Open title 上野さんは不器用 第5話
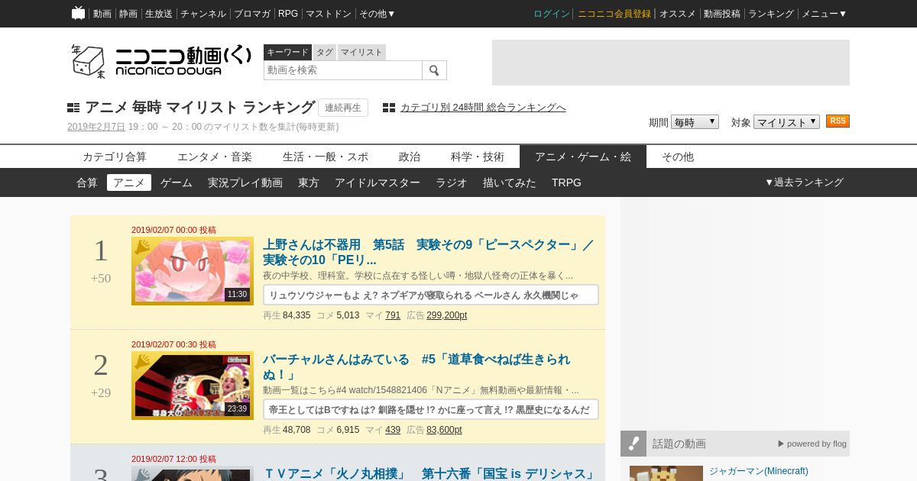 429,252
